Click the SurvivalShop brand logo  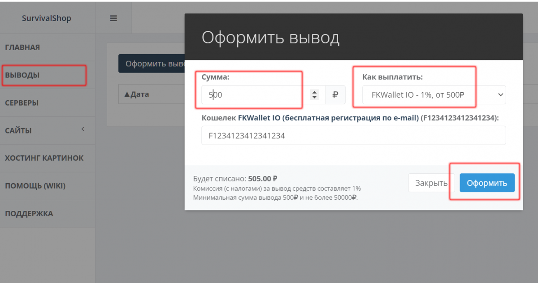click(47, 18)
